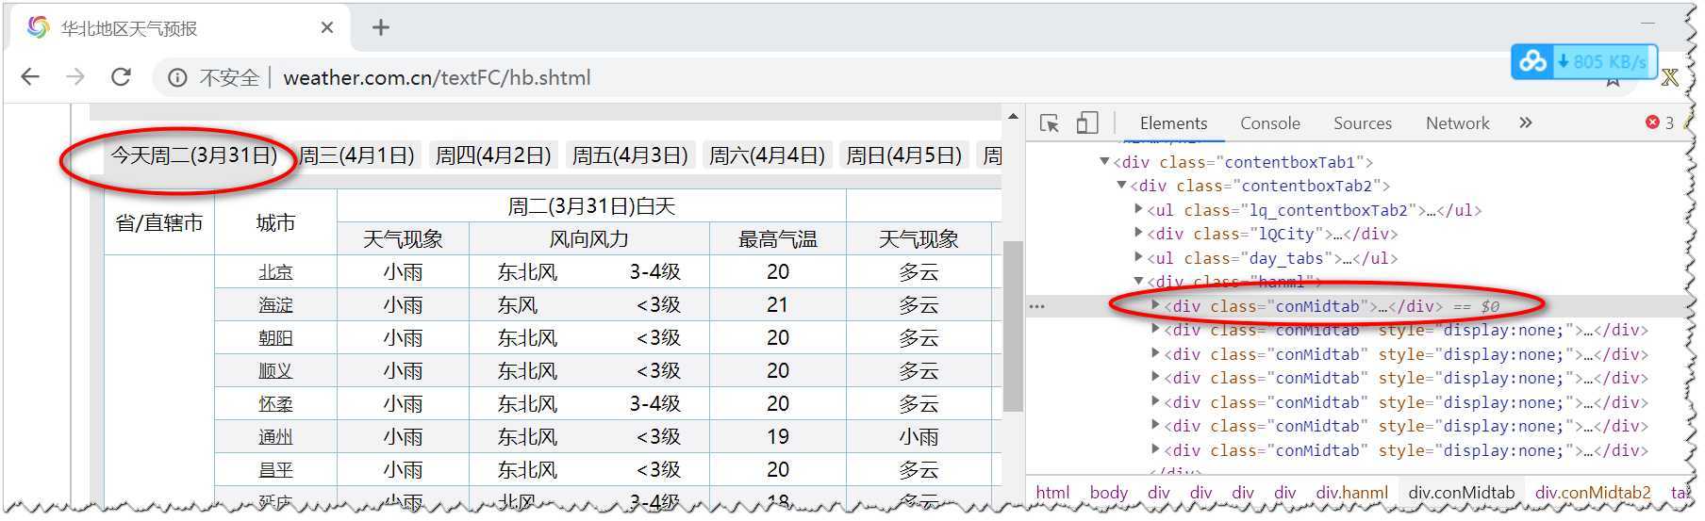Click div.hanml in the breadcrumb

tap(1352, 492)
